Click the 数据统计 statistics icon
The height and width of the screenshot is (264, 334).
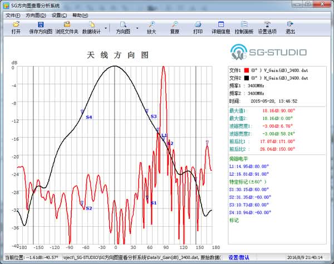91,24
